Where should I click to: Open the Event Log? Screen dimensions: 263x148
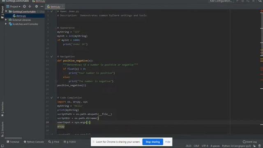click(x=250, y=142)
